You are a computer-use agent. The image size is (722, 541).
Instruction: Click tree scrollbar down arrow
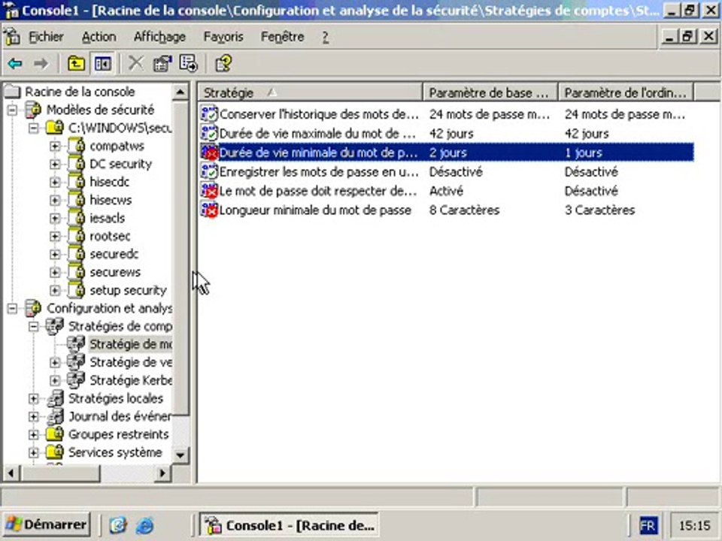tap(180, 455)
